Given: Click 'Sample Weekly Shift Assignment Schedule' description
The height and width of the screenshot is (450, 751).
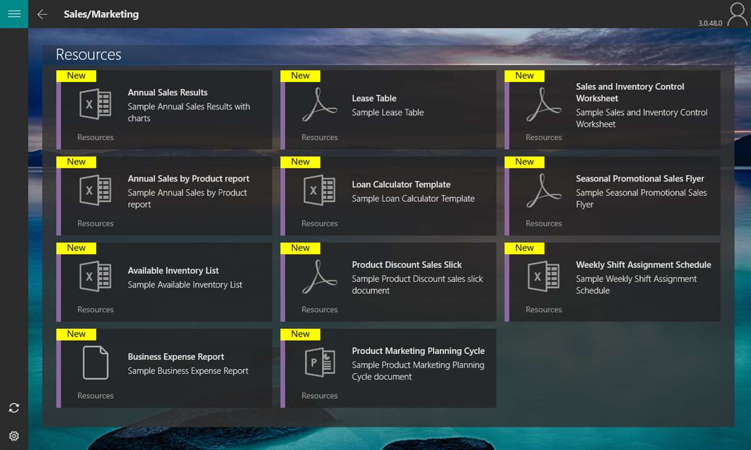Looking at the screenshot, I should [636, 284].
